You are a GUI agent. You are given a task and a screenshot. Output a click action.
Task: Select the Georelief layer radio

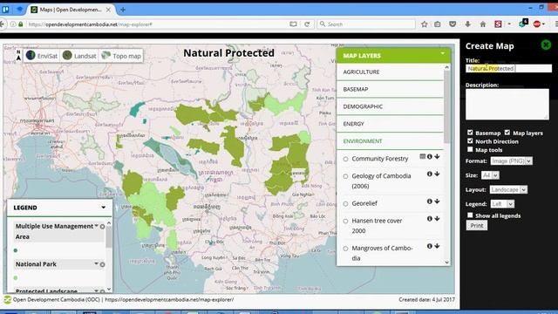point(345,204)
